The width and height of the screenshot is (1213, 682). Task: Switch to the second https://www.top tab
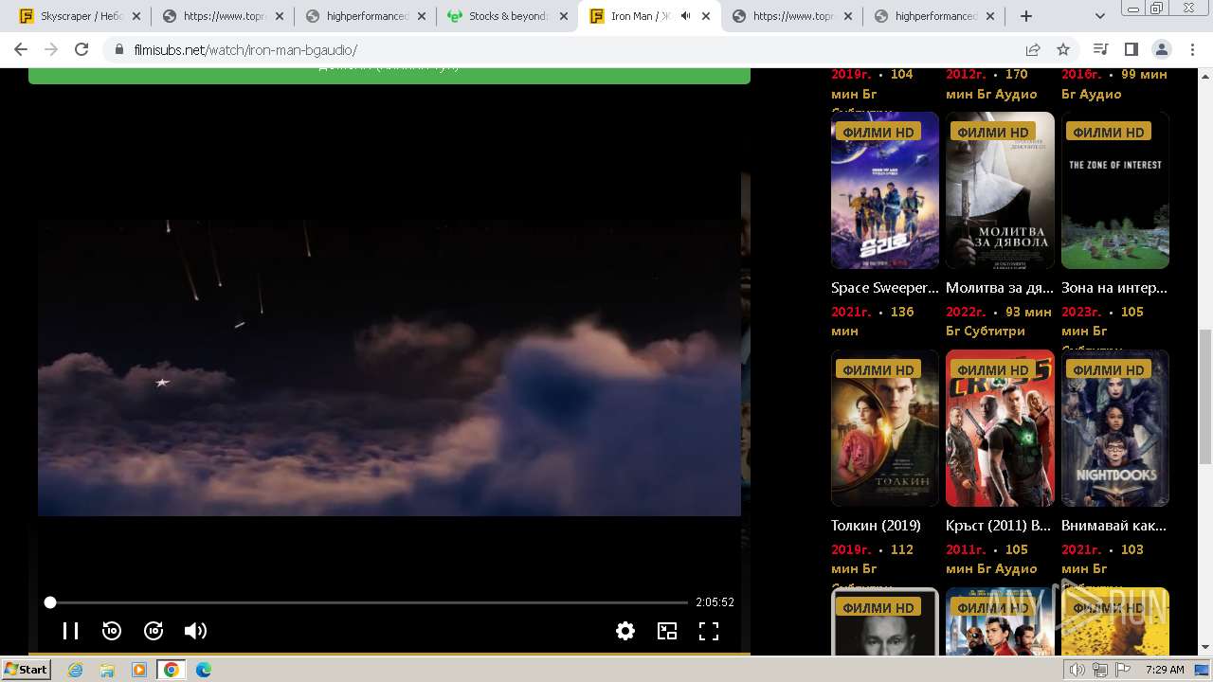tap(791, 16)
